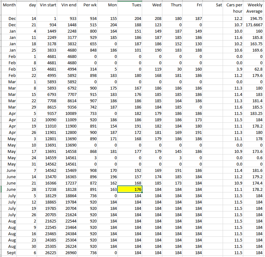Select the Weekly Average header cell

coord(254,8)
